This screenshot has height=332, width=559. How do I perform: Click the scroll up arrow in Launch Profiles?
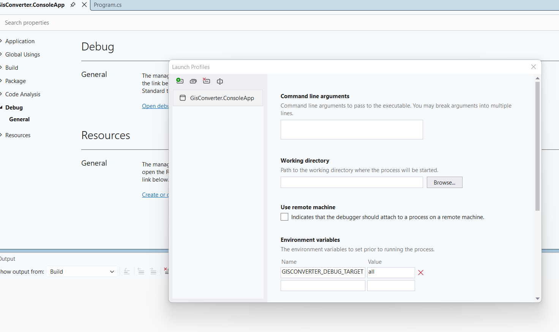537,78
